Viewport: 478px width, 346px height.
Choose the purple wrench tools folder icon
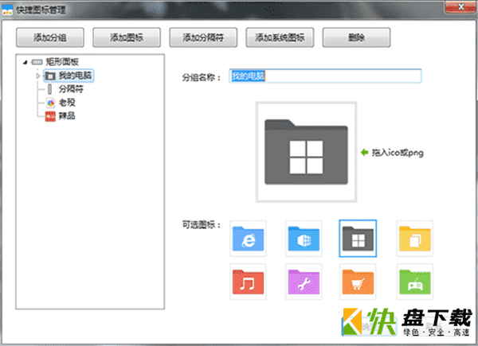[304, 282]
